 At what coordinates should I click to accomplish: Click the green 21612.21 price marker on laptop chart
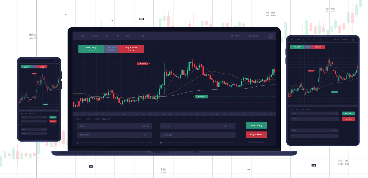click(x=201, y=97)
